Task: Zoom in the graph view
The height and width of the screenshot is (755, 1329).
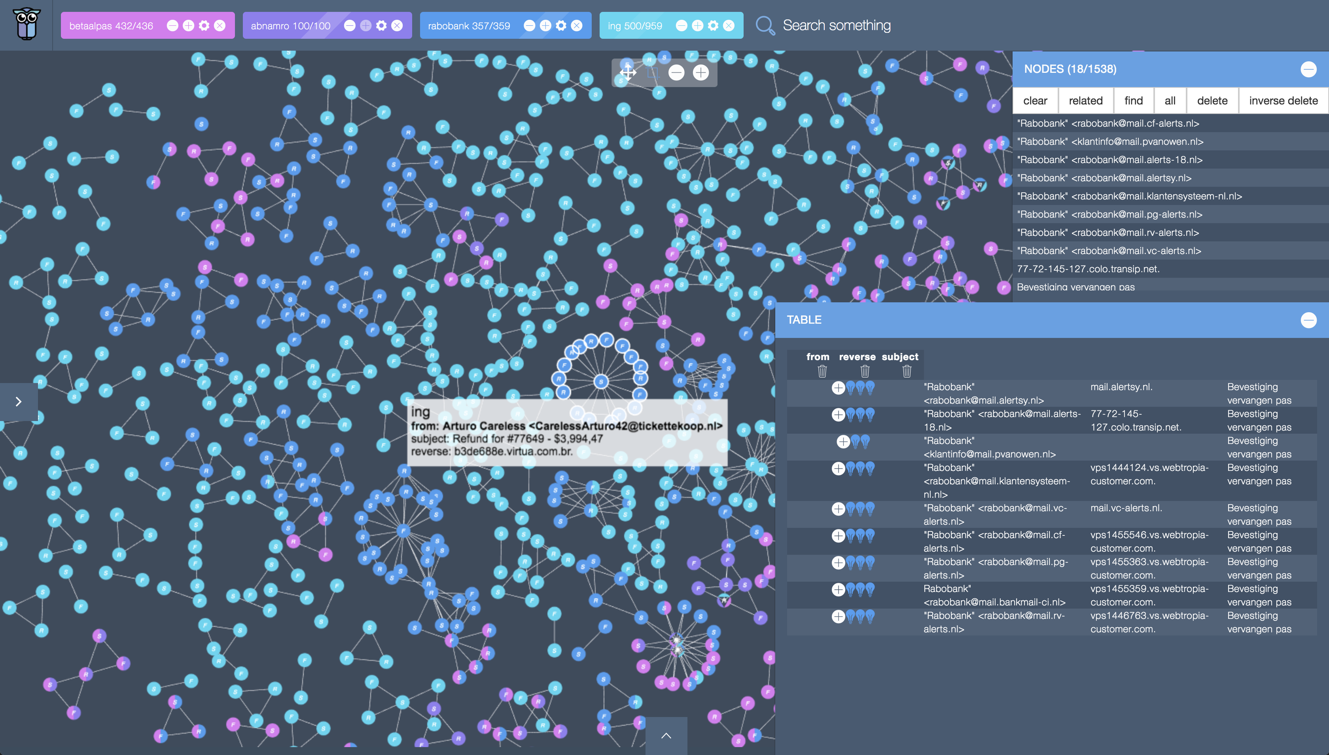Action: click(701, 72)
